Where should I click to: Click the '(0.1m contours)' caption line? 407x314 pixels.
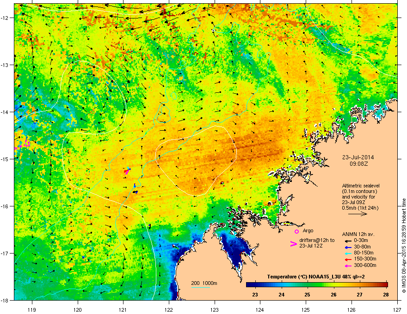pyautogui.click(x=359, y=191)
